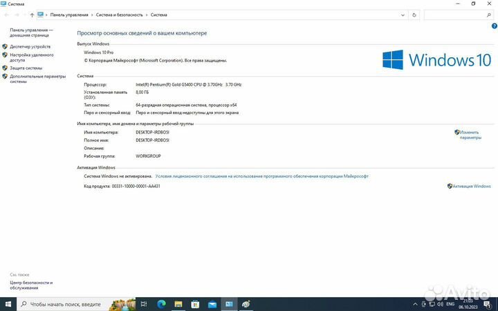Click the volume speaker icon in tray
This screenshot has width=498, height=311.
pos(441,304)
